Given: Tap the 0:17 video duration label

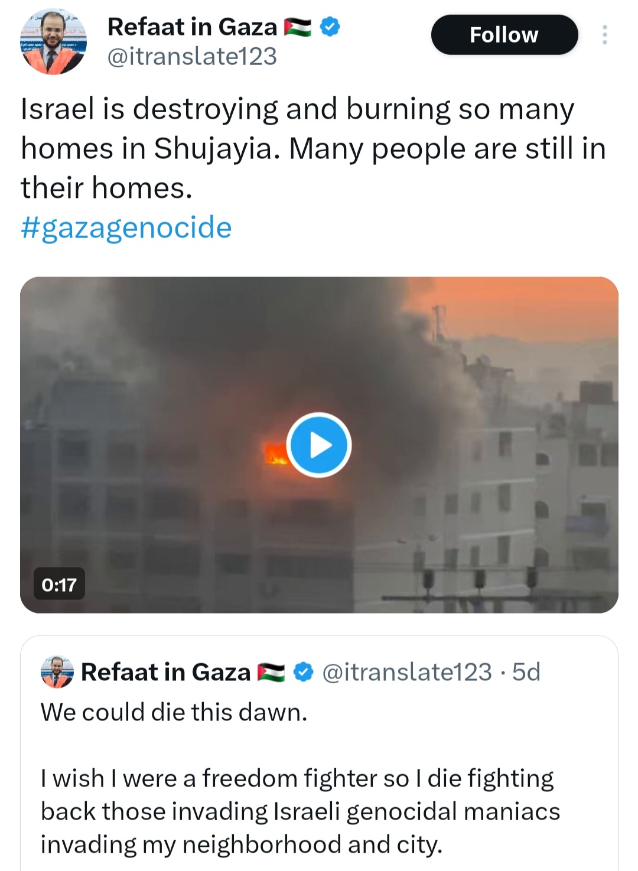Looking at the screenshot, I should tap(59, 584).
